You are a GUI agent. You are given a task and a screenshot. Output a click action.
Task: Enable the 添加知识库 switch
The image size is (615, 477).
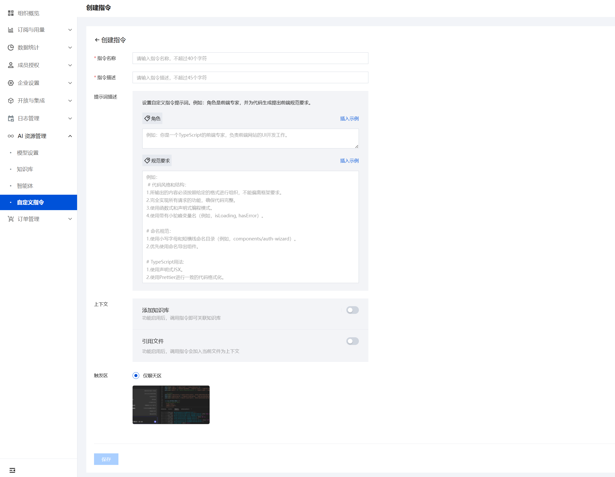[x=352, y=310]
